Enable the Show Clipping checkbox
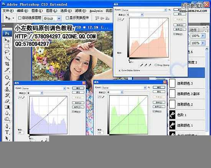 click(156, 65)
